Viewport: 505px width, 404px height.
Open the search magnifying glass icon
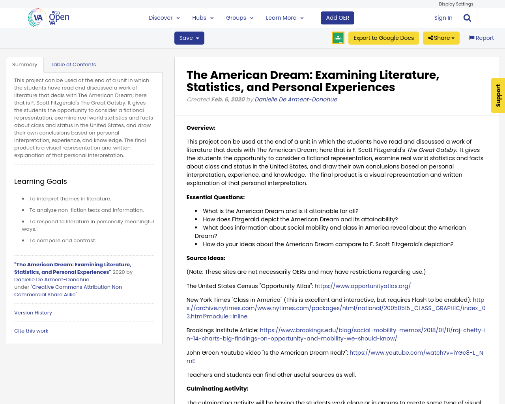pyautogui.click(x=466, y=17)
